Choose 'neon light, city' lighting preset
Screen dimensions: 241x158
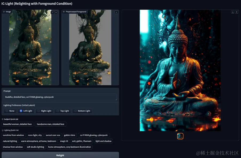35,135
